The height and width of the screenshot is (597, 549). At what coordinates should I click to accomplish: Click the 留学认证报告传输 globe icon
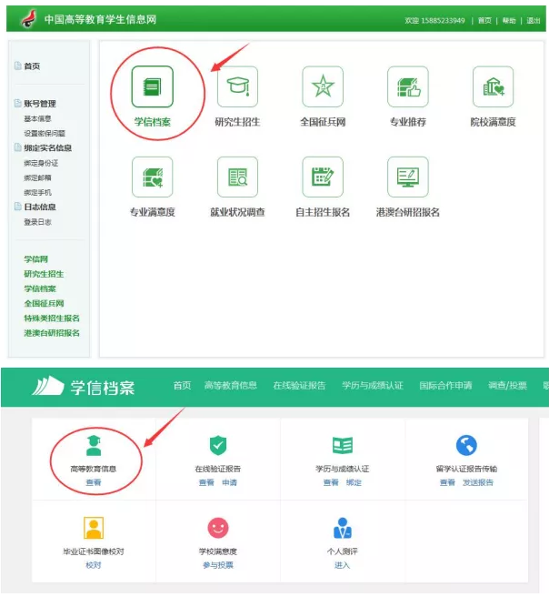click(466, 445)
